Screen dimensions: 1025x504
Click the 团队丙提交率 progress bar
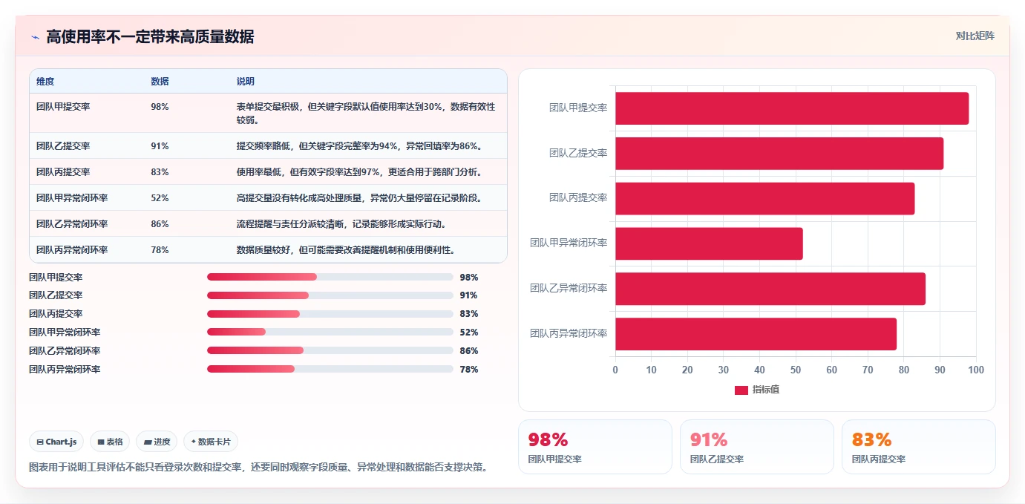tap(330, 313)
